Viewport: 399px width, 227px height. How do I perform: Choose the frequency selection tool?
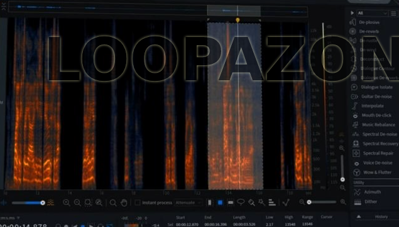tap(231, 203)
